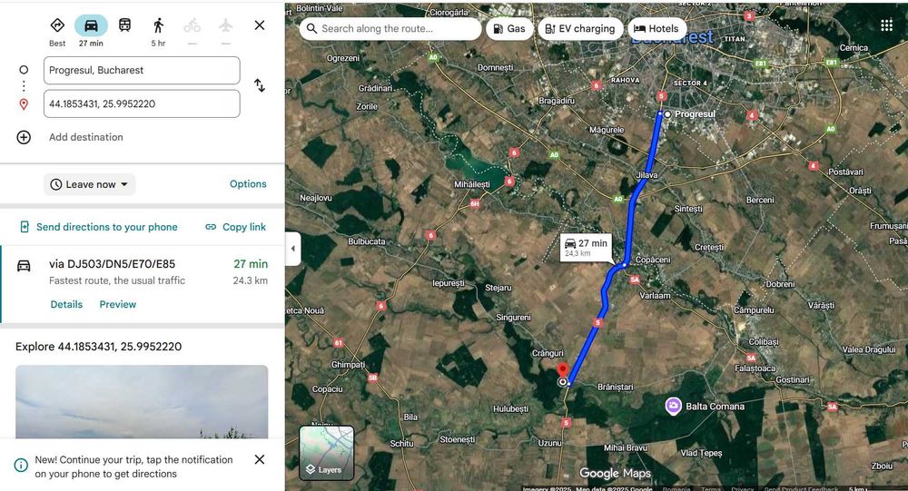Viewport: 908px width, 491px height.
Task: Toggle Hotels filter chip
Action: 656,29
